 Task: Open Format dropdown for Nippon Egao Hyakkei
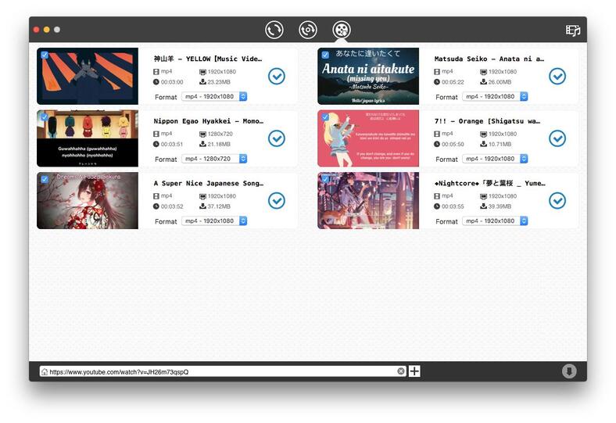(x=214, y=159)
